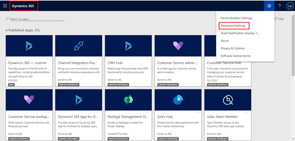
Task: Open the CRM Hub app icon
Action: coord(128,46)
